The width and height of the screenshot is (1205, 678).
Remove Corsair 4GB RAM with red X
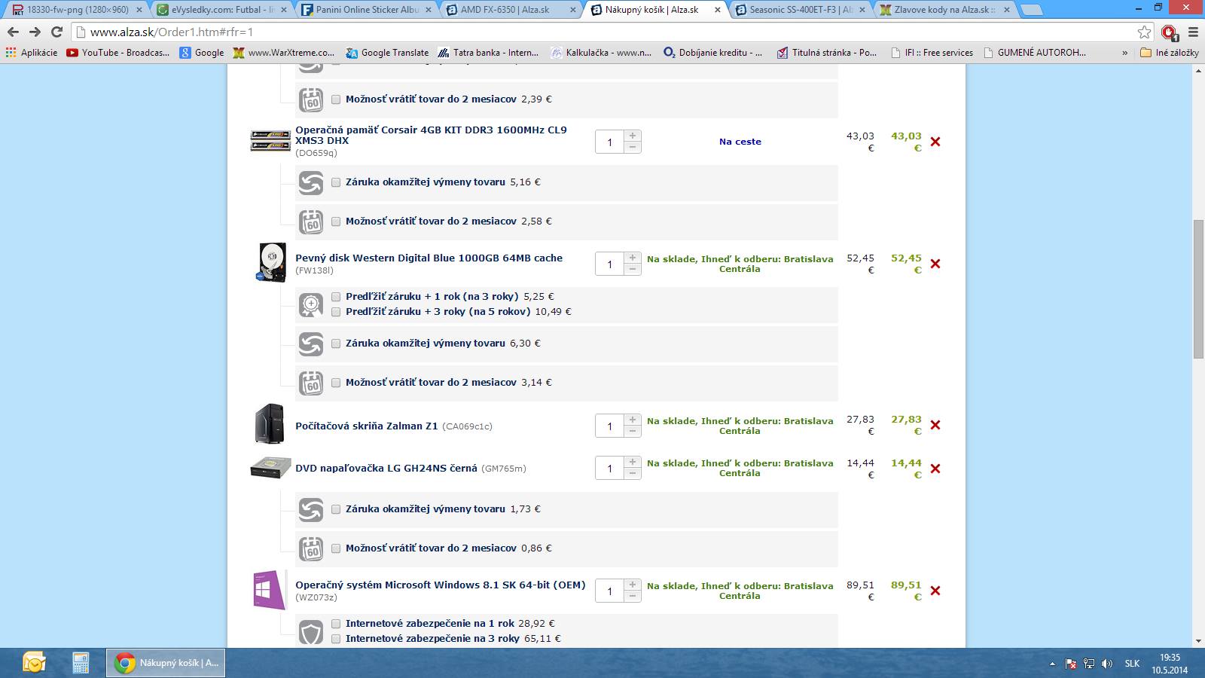coord(935,142)
